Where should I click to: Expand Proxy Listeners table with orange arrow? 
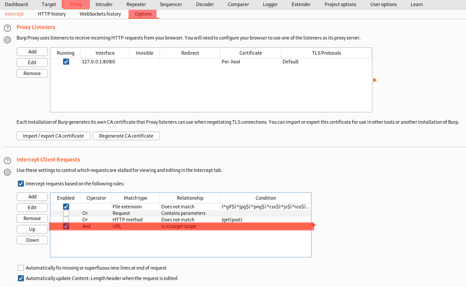(375, 80)
